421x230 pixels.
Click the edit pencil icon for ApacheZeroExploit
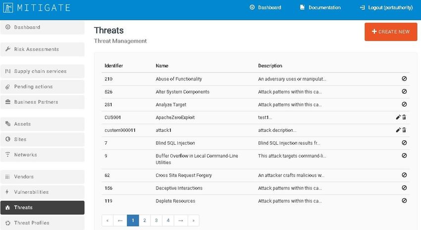[398, 117]
